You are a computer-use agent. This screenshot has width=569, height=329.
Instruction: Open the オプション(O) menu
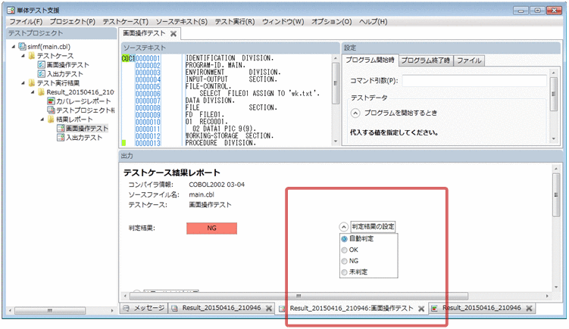[x=331, y=21]
